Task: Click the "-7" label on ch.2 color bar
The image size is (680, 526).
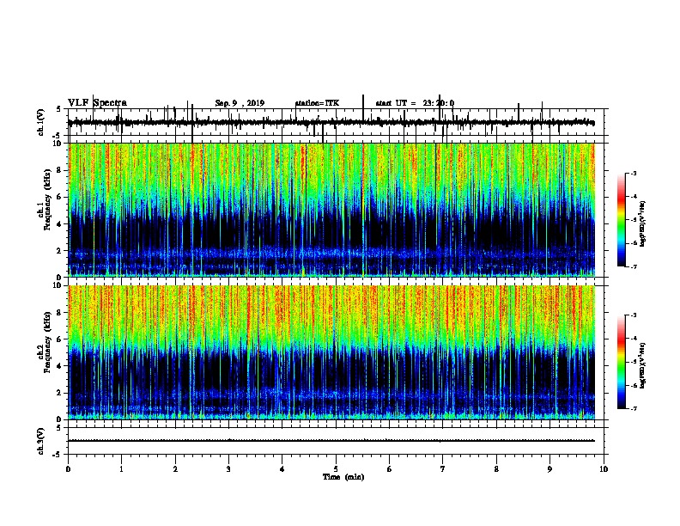Action: (x=633, y=409)
